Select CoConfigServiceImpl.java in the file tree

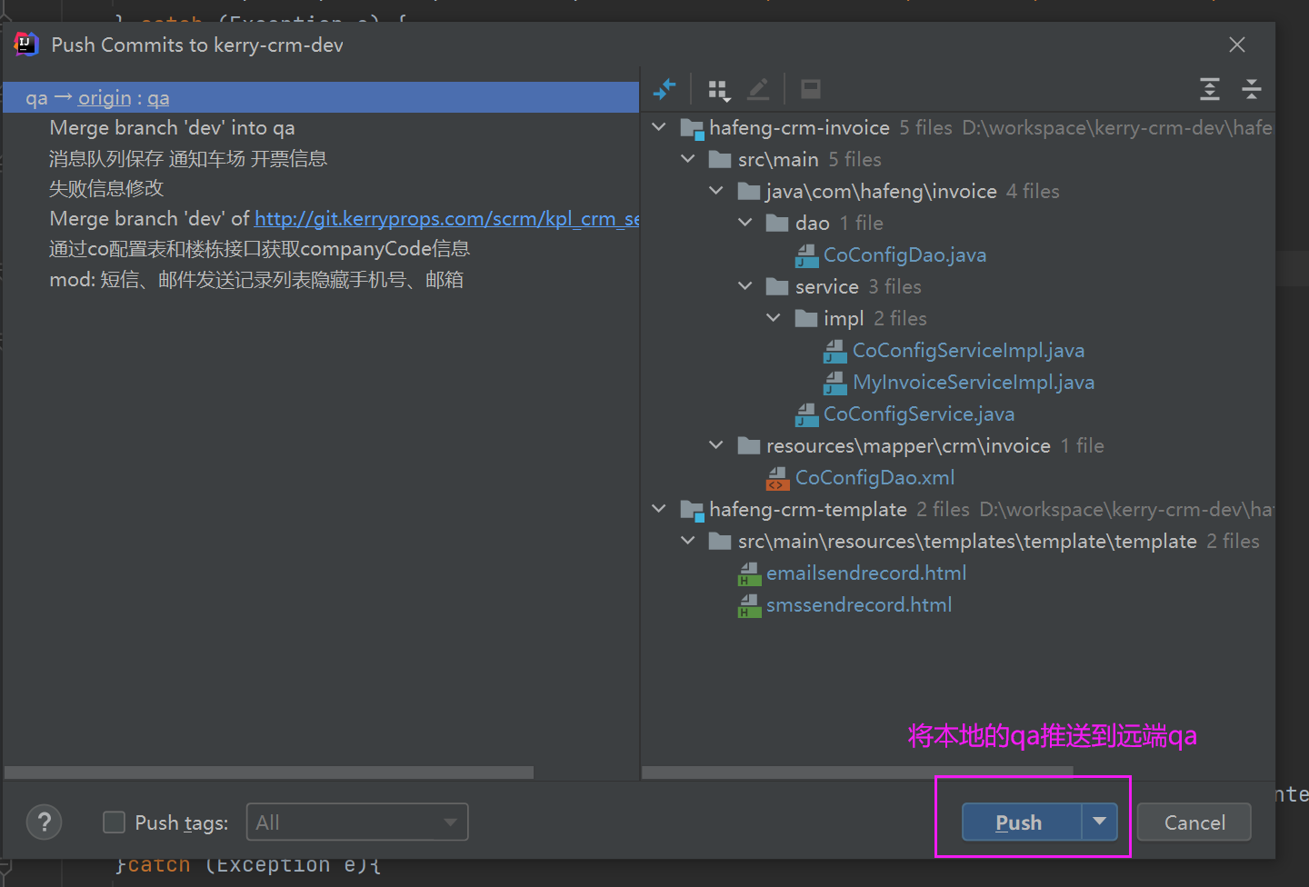point(968,351)
